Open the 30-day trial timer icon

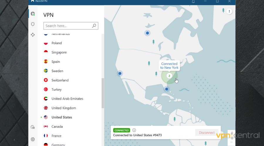click(x=33, y=127)
